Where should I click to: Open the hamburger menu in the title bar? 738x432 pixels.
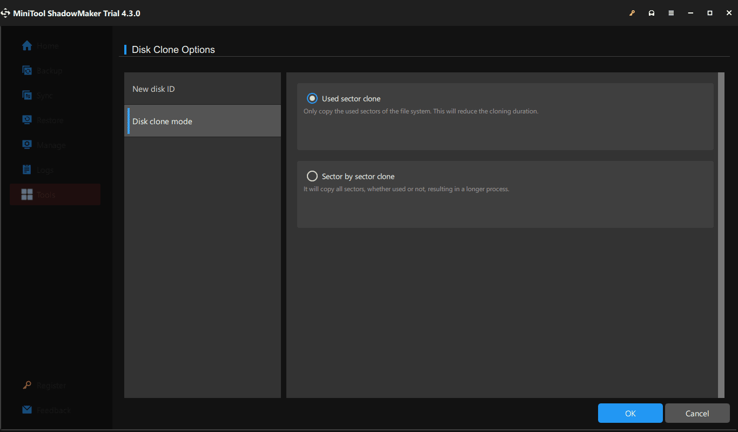[671, 12]
